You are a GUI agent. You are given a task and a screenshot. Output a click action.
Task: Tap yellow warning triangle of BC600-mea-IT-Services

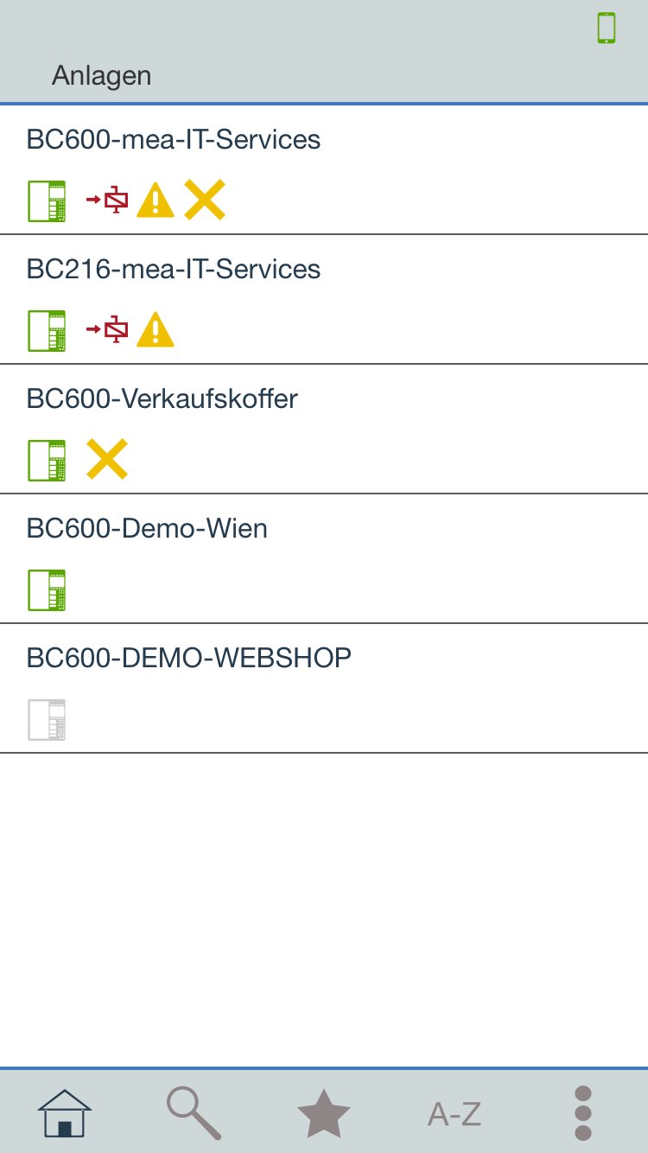(x=156, y=201)
